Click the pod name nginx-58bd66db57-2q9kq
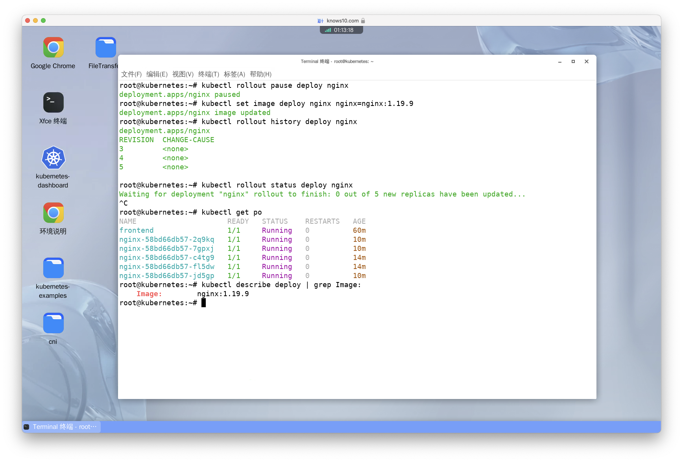The width and height of the screenshot is (683, 462). point(167,239)
